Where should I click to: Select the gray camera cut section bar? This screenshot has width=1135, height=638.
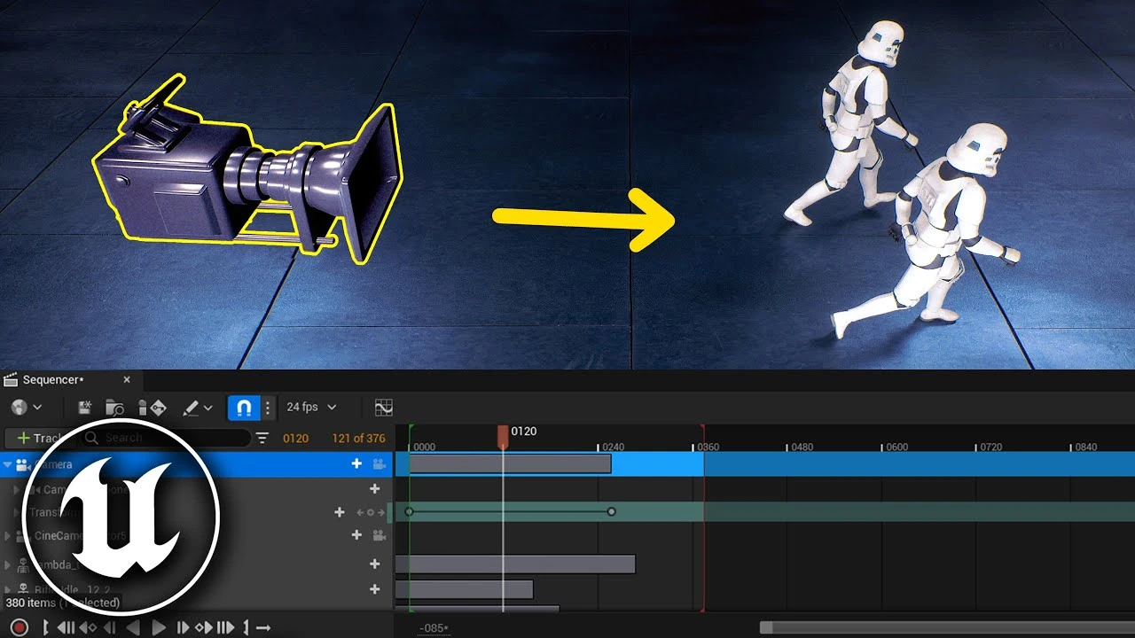(x=510, y=463)
